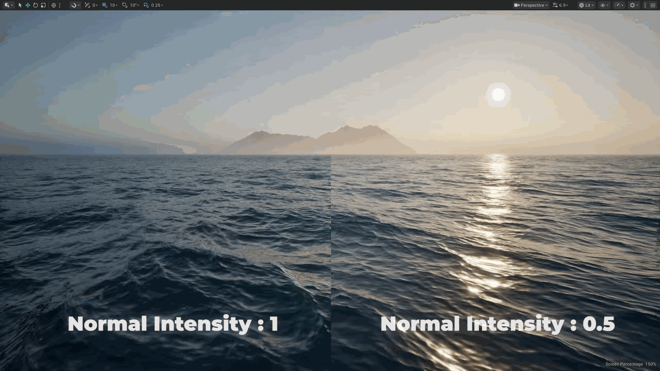This screenshot has height=371, width=660.
Task: Open rotation snap 10° dropdown
Action: pyautogui.click(x=134, y=5)
